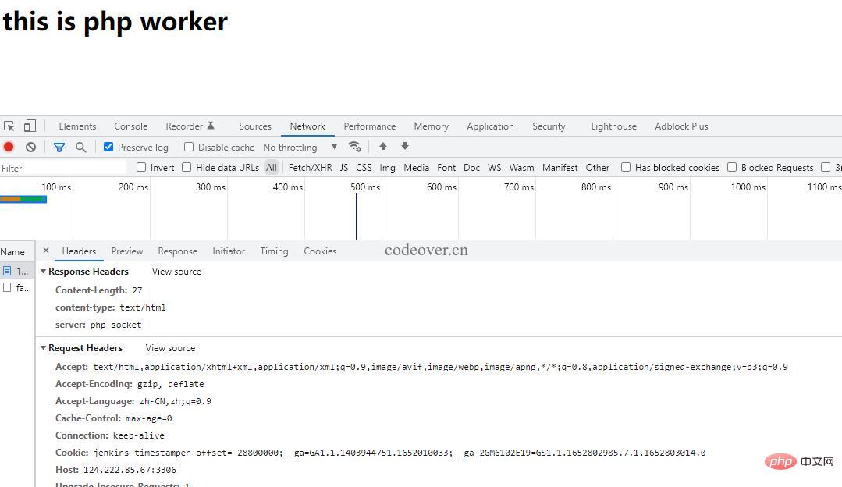Viewport: 842px width, 487px height.
Task: Enable the Disable cache checkbox
Action: point(189,147)
